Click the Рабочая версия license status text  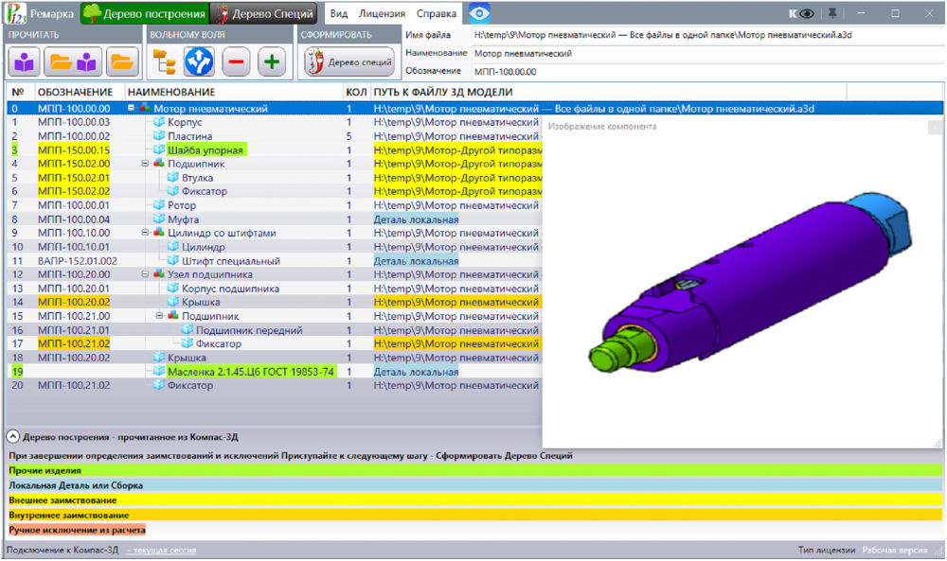click(x=895, y=551)
